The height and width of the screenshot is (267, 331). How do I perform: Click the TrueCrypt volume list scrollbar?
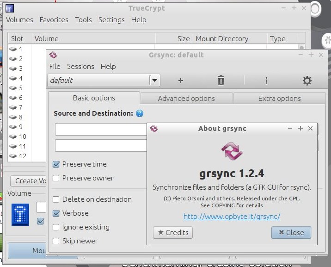pyautogui.click(x=301, y=48)
